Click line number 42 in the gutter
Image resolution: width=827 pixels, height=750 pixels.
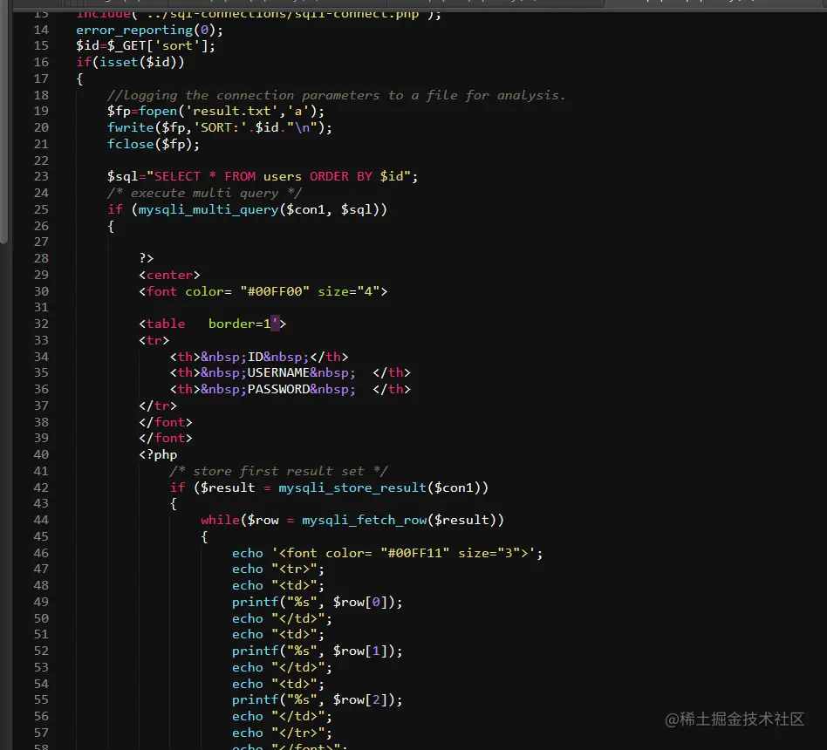(x=41, y=487)
